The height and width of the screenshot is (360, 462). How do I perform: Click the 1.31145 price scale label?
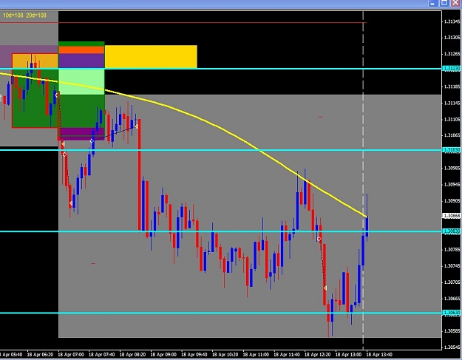click(x=452, y=103)
